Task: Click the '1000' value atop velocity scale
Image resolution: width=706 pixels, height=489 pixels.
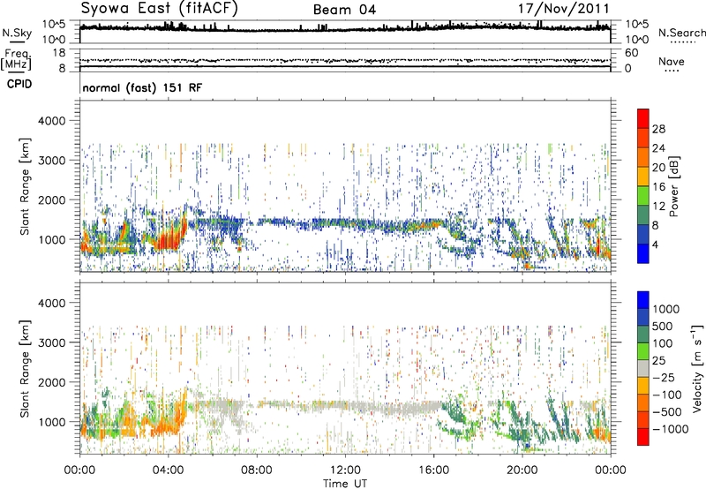Action: pos(666,309)
